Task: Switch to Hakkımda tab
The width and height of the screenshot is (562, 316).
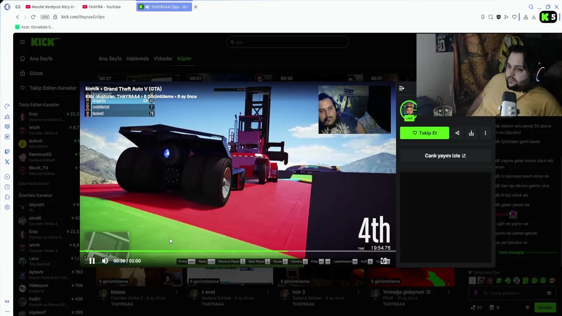Action: pos(137,58)
